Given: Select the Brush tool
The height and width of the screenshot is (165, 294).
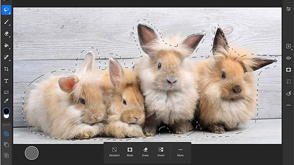Looking at the screenshot, I should click(6, 22).
